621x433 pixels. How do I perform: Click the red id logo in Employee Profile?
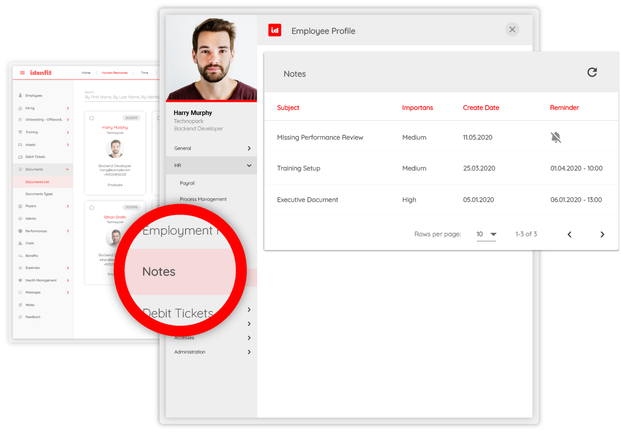coord(274,30)
